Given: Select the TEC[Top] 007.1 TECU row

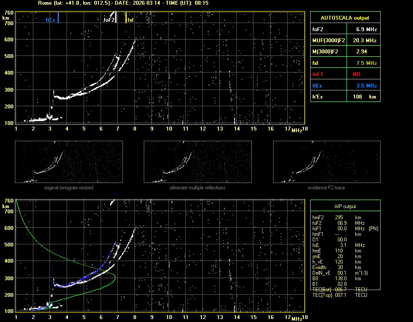Looking at the screenshot, I should point(339,295).
